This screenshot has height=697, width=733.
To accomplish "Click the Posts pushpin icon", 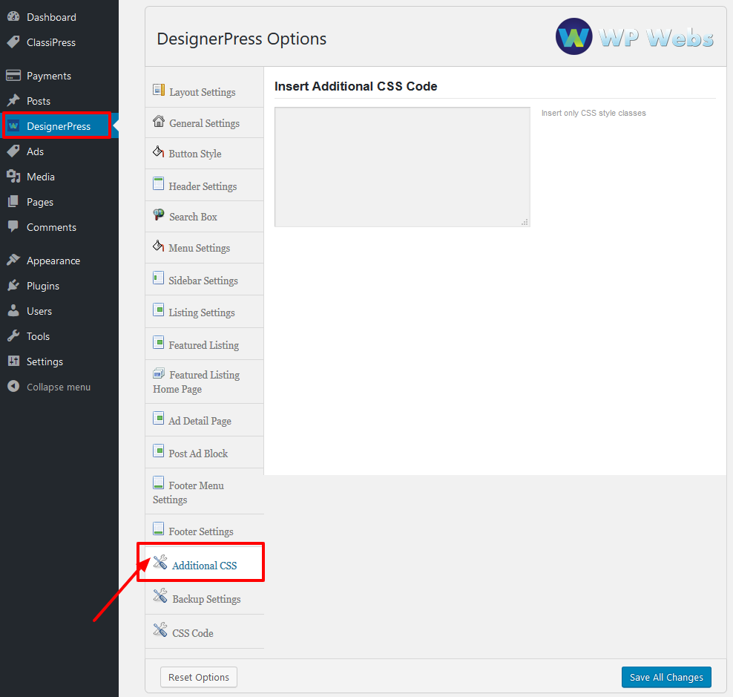I will (x=13, y=100).
